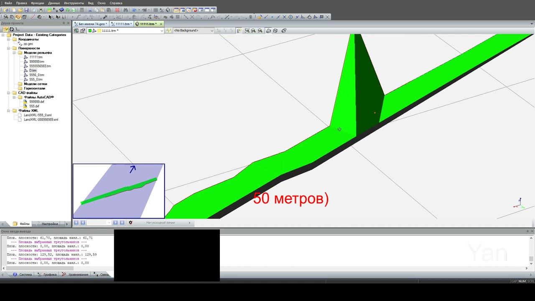Click the New file icon in the toolbar

13,10
